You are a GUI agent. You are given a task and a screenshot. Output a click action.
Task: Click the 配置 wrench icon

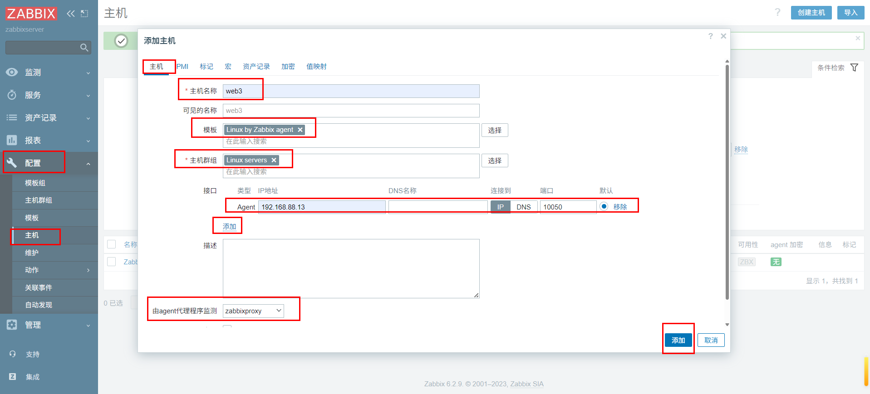(12, 163)
